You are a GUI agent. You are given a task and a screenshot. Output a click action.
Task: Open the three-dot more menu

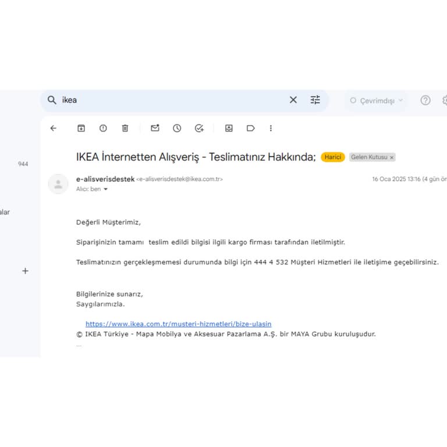click(271, 128)
